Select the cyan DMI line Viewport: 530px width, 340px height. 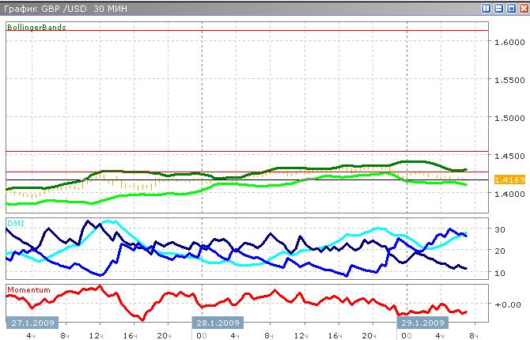(109, 221)
